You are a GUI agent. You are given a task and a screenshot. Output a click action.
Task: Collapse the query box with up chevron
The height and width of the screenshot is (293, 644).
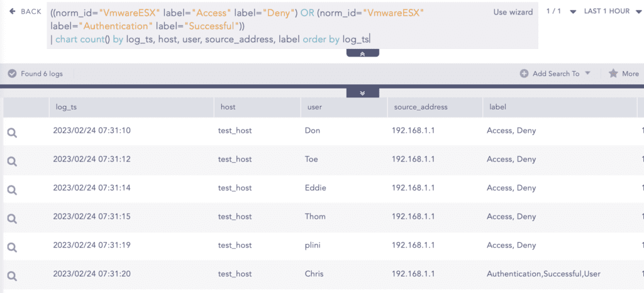tap(362, 54)
